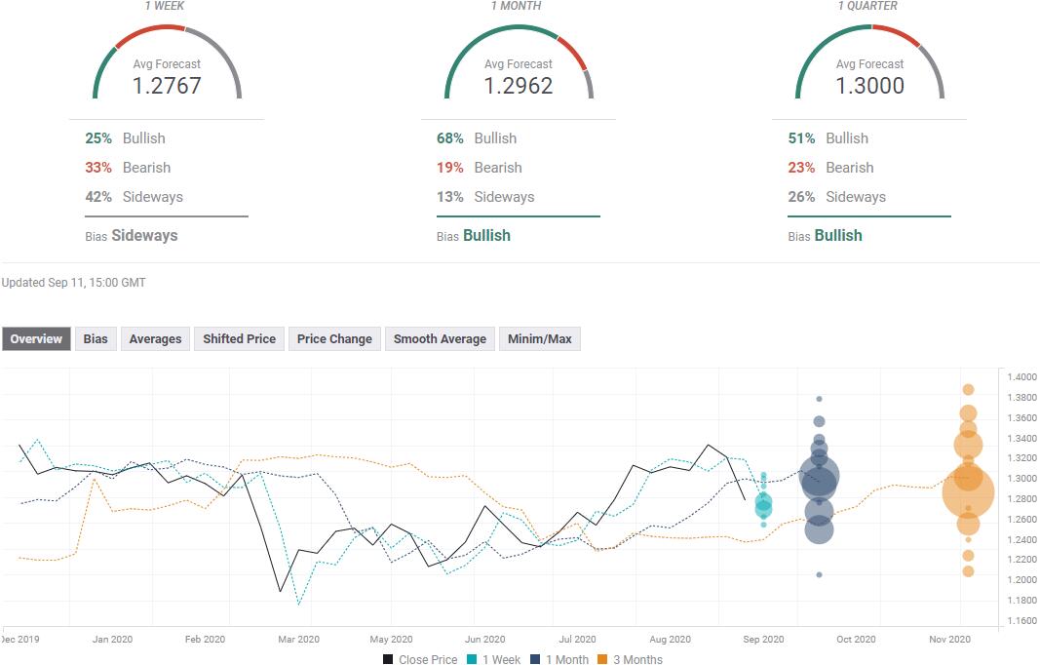The image size is (1040, 665).
Task: Click the Bias Sideways label
Action: (x=132, y=236)
